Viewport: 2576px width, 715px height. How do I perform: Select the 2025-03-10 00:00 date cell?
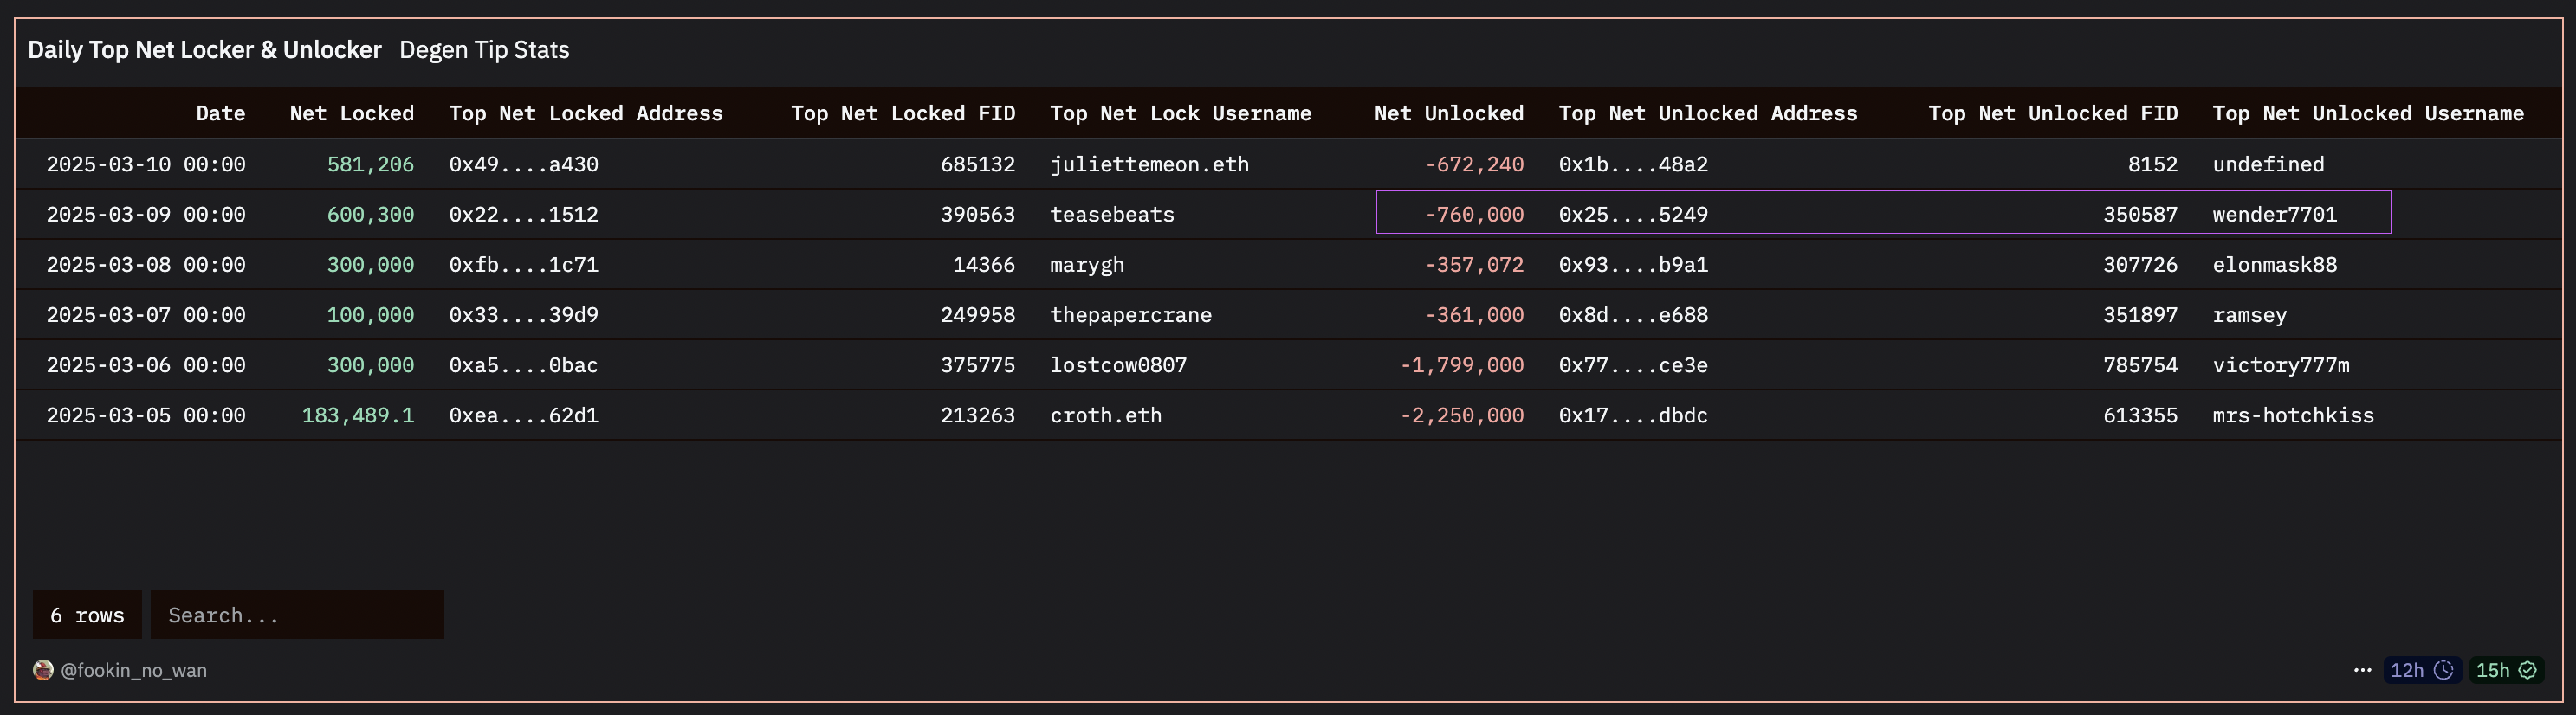pyautogui.click(x=146, y=164)
